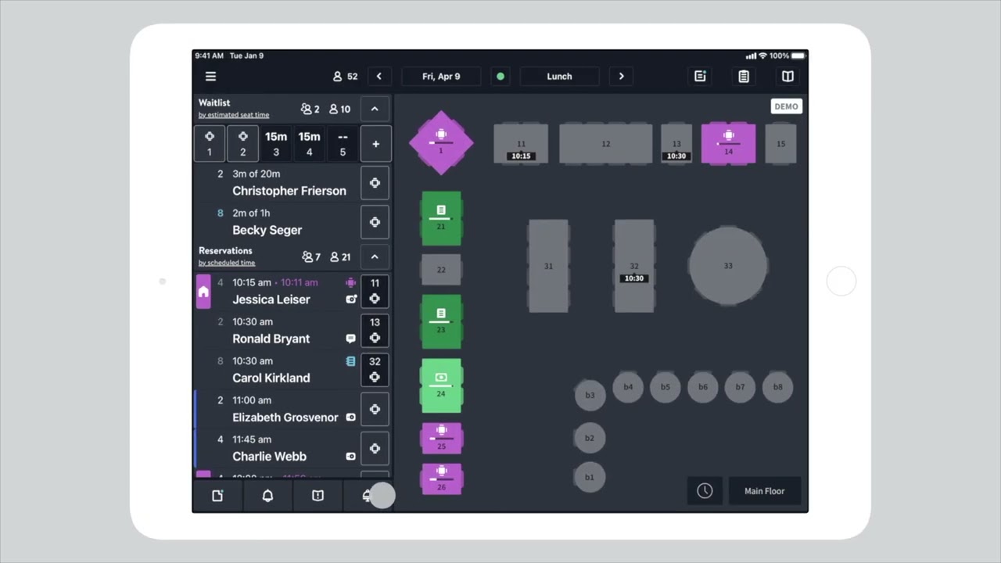Image resolution: width=1001 pixels, height=563 pixels.
Task: Open the notes icon in top bar
Action: point(700,77)
